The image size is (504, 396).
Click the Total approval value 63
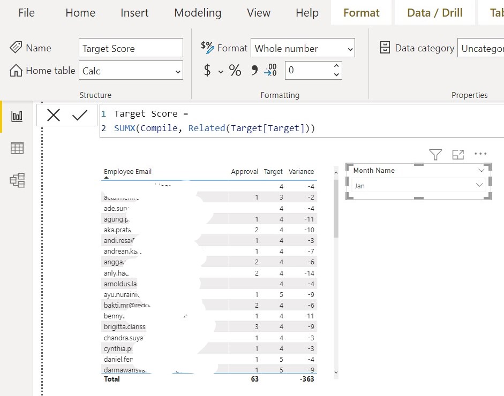tap(254, 379)
